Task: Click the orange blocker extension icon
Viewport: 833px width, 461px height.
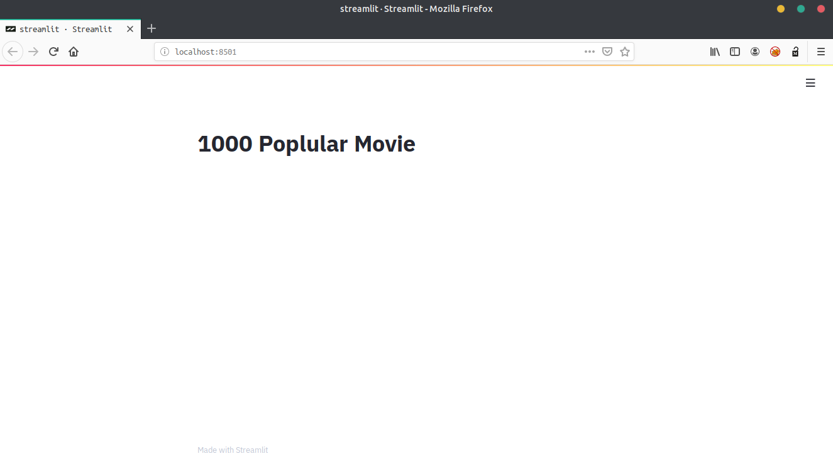Action: (775, 52)
